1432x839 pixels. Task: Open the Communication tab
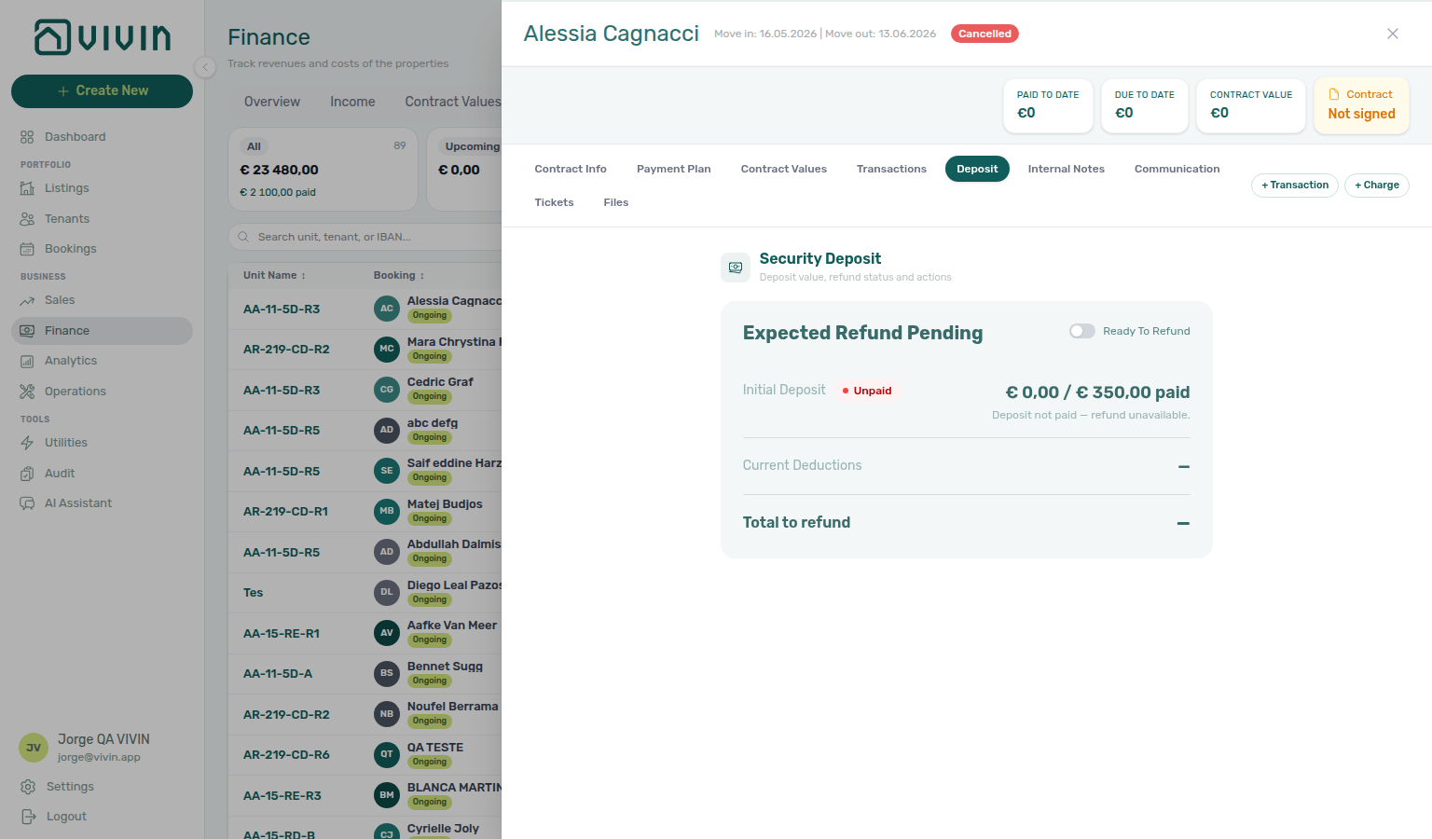[x=1177, y=169]
